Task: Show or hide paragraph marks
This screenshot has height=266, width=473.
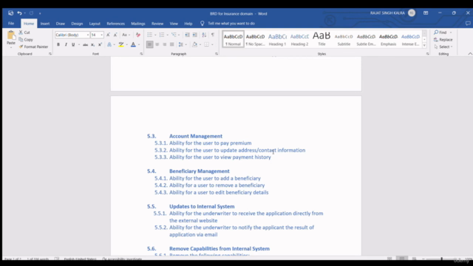Action: 213,35
